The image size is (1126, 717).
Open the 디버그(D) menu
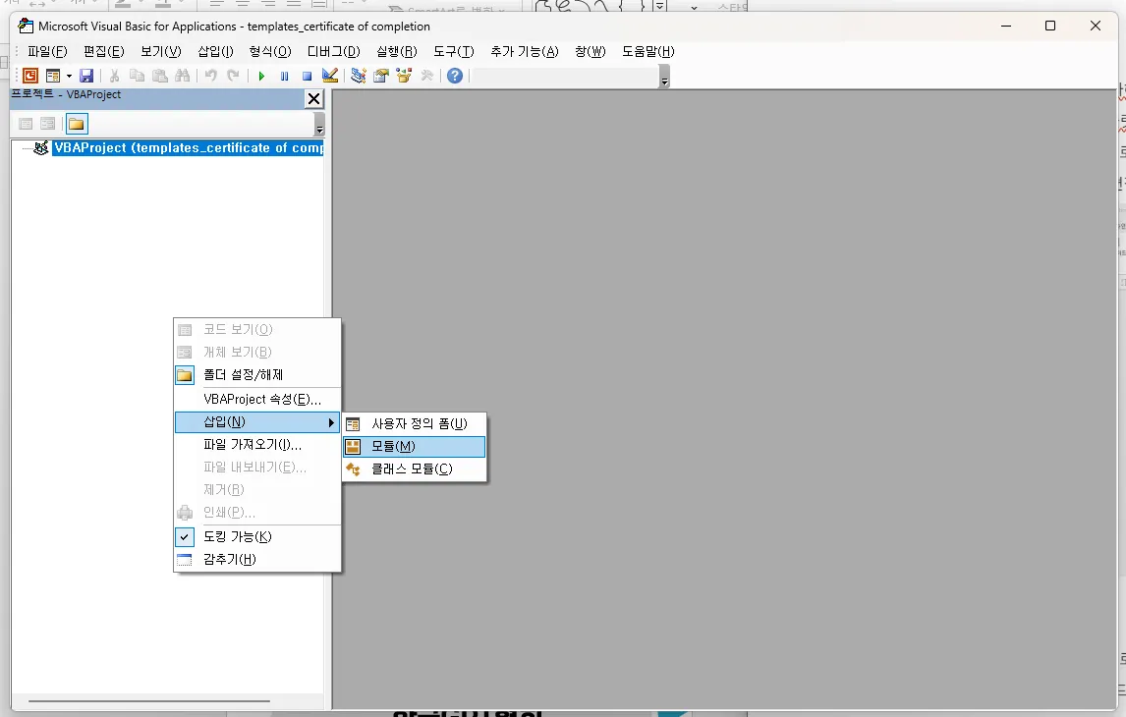(x=333, y=52)
